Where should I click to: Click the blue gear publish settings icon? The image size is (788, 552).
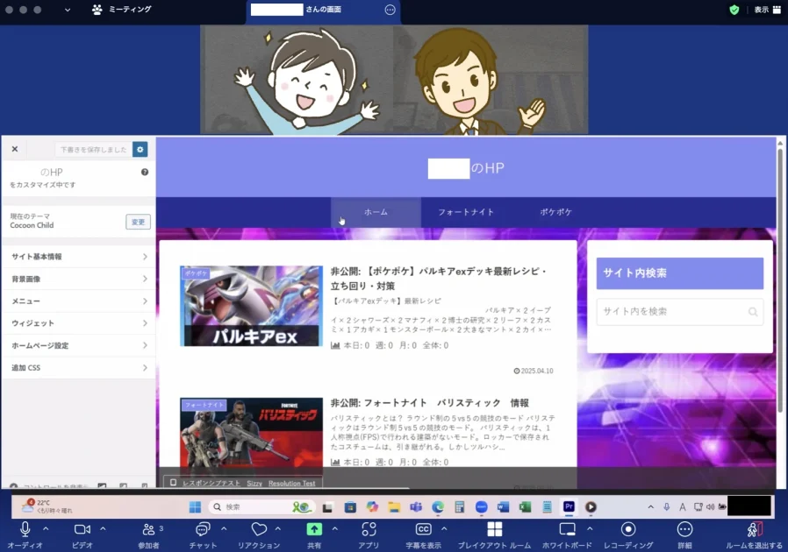[x=140, y=149]
